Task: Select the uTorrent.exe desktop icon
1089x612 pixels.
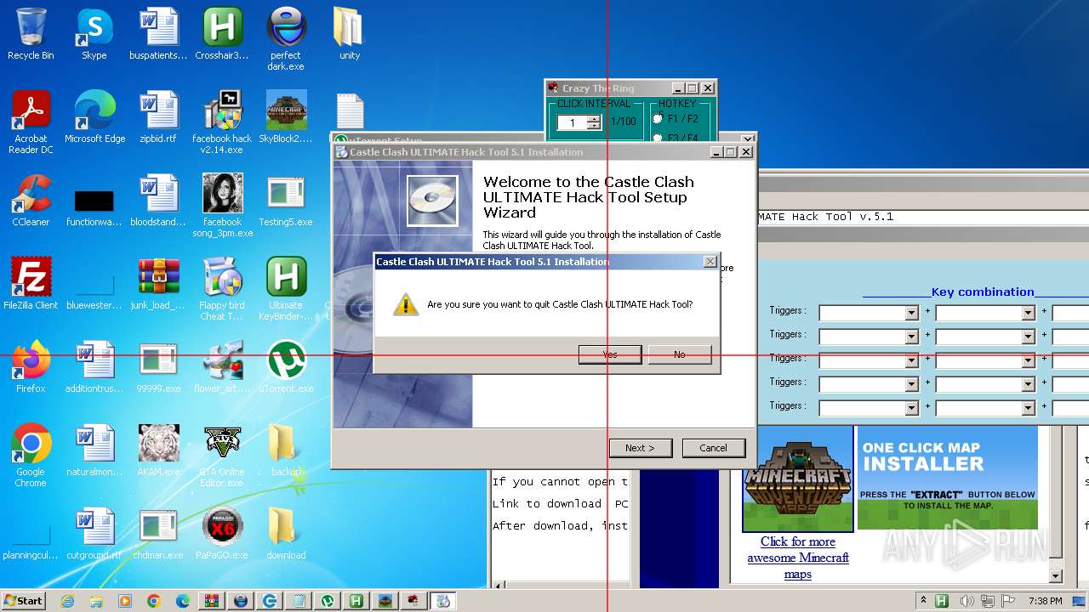Action: 286,367
